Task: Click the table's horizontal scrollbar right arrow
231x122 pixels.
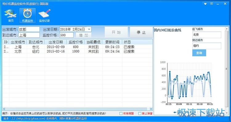Action: [x=151, y=109]
